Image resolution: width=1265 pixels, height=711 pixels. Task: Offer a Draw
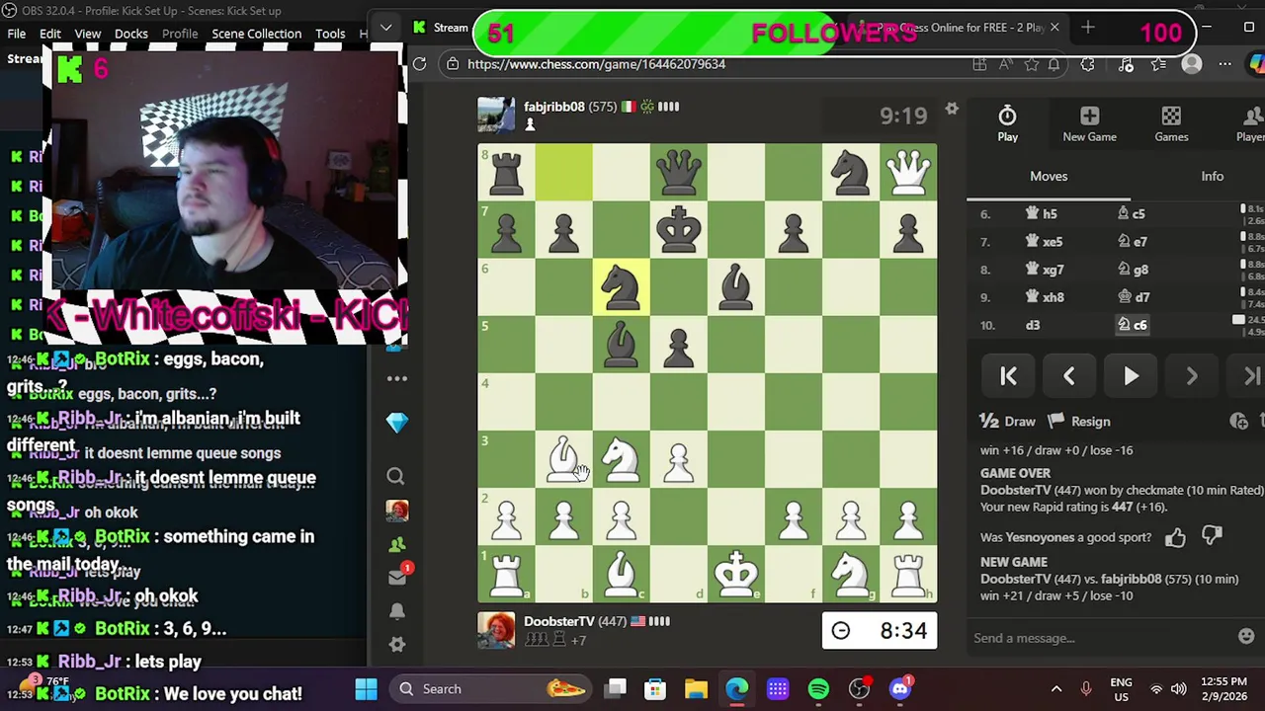click(x=1007, y=422)
